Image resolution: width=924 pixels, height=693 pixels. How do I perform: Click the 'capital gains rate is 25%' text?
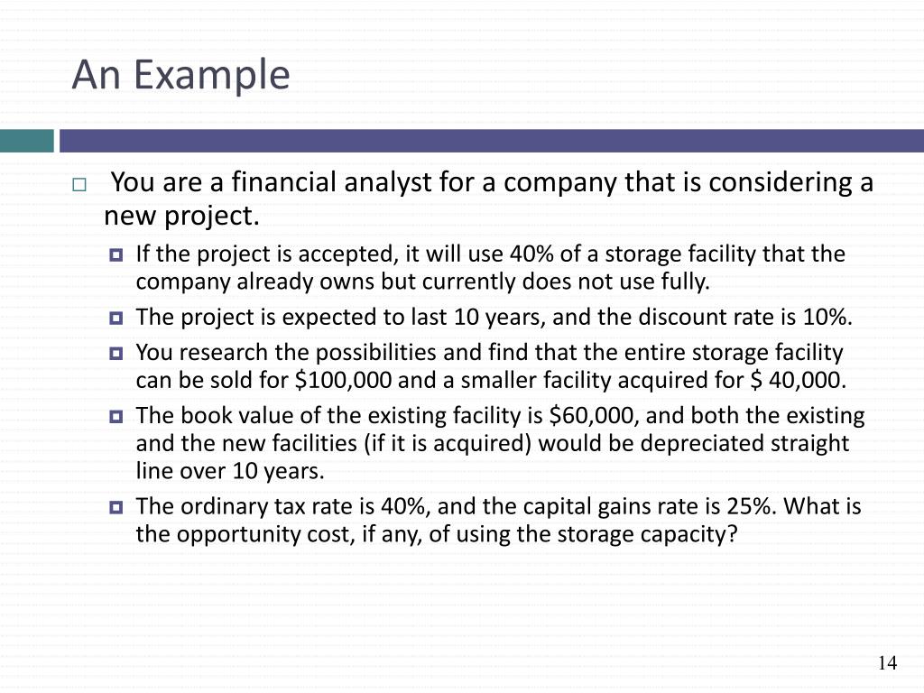click(x=650, y=506)
